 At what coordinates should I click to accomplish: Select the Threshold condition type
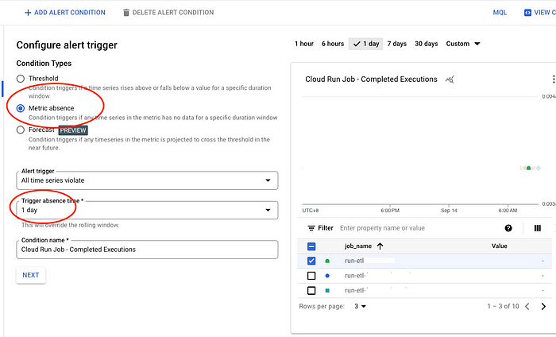[x=21, y=79]
